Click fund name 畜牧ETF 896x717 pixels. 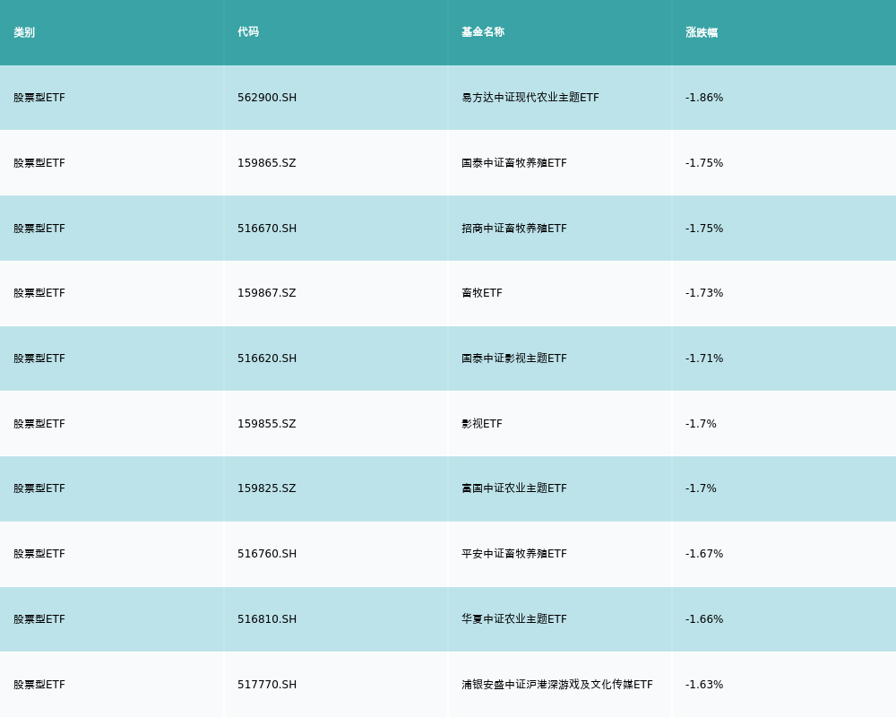[482, 293]
